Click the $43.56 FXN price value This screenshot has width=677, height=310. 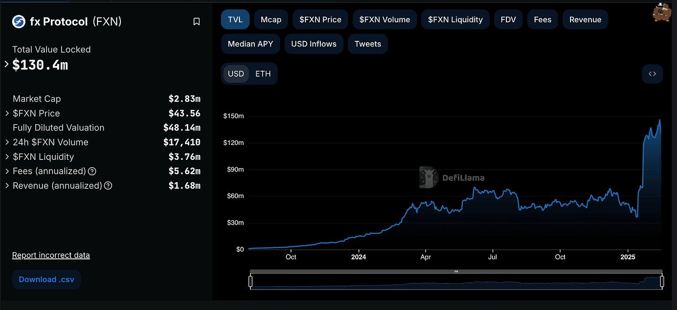pos(185,113)
